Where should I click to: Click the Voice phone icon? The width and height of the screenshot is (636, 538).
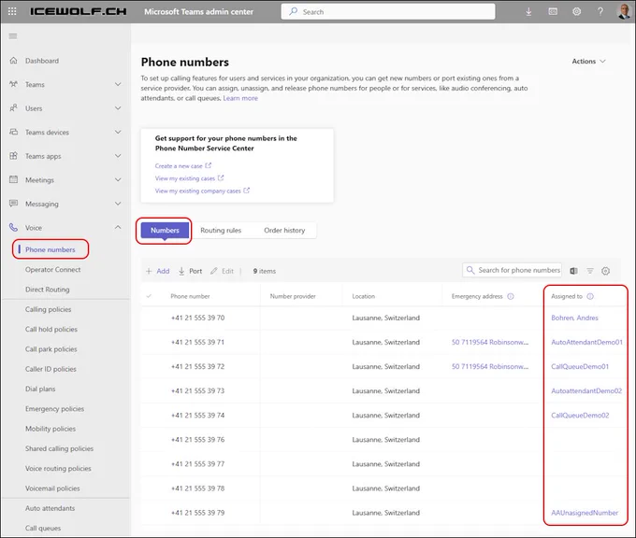pyautogui.click(x=13, y=227)
